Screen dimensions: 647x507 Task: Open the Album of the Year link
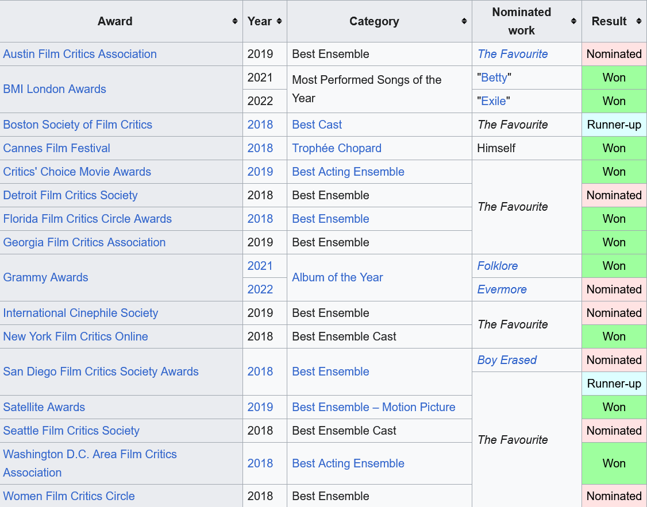click(337, 277)
